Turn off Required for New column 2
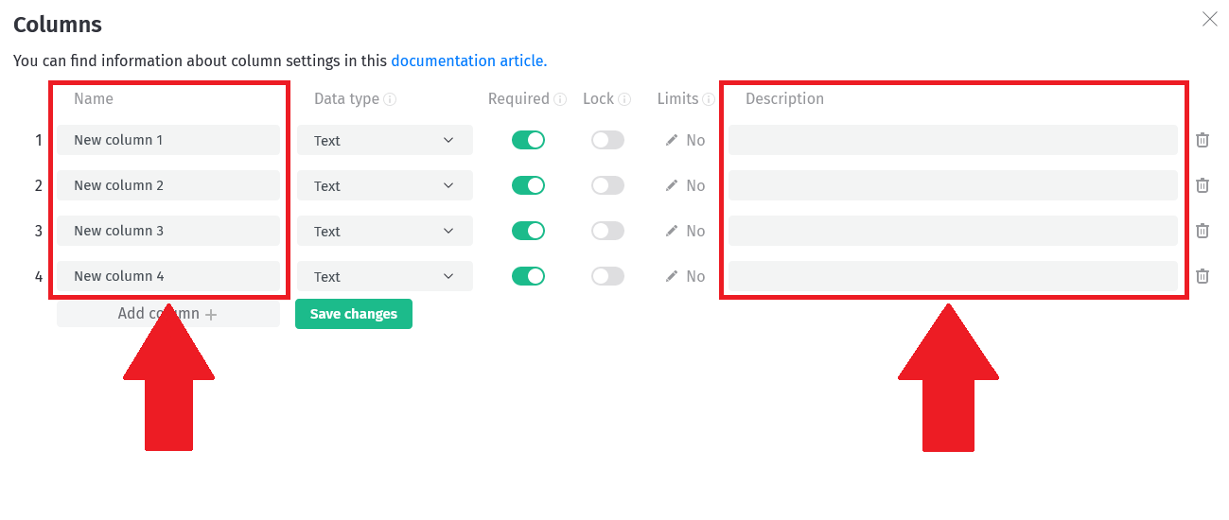 [528, 185]
